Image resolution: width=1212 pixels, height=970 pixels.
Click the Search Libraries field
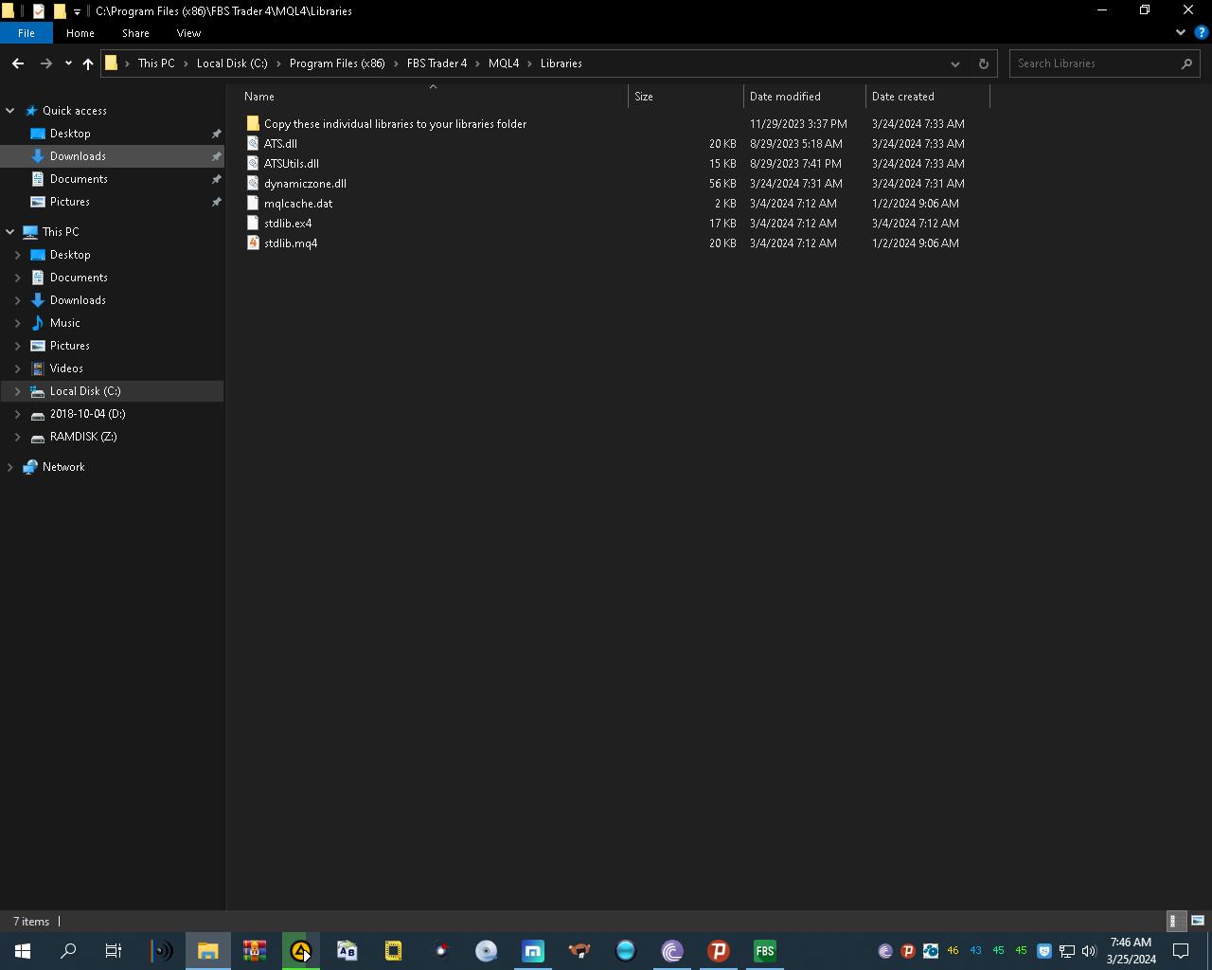click(1096, 63)
